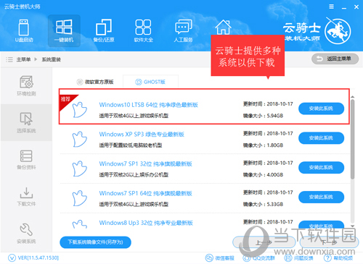Screen dimensions: 363x264
Task: Click the scrollbar up arrow
Action: [353, 97]
